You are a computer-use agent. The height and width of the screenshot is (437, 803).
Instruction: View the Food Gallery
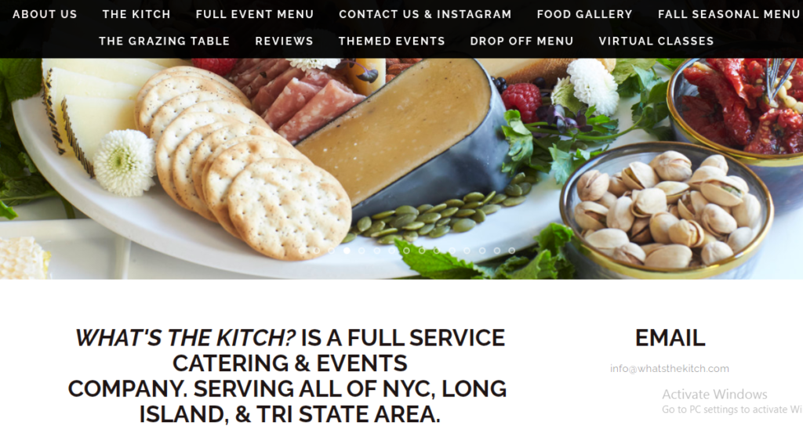coord(584,14)
